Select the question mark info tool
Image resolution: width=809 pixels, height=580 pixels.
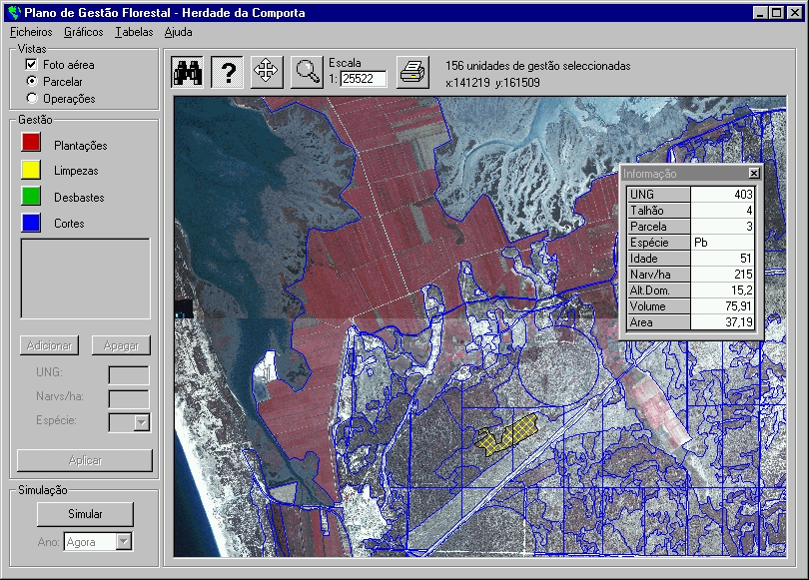point(227,72)
